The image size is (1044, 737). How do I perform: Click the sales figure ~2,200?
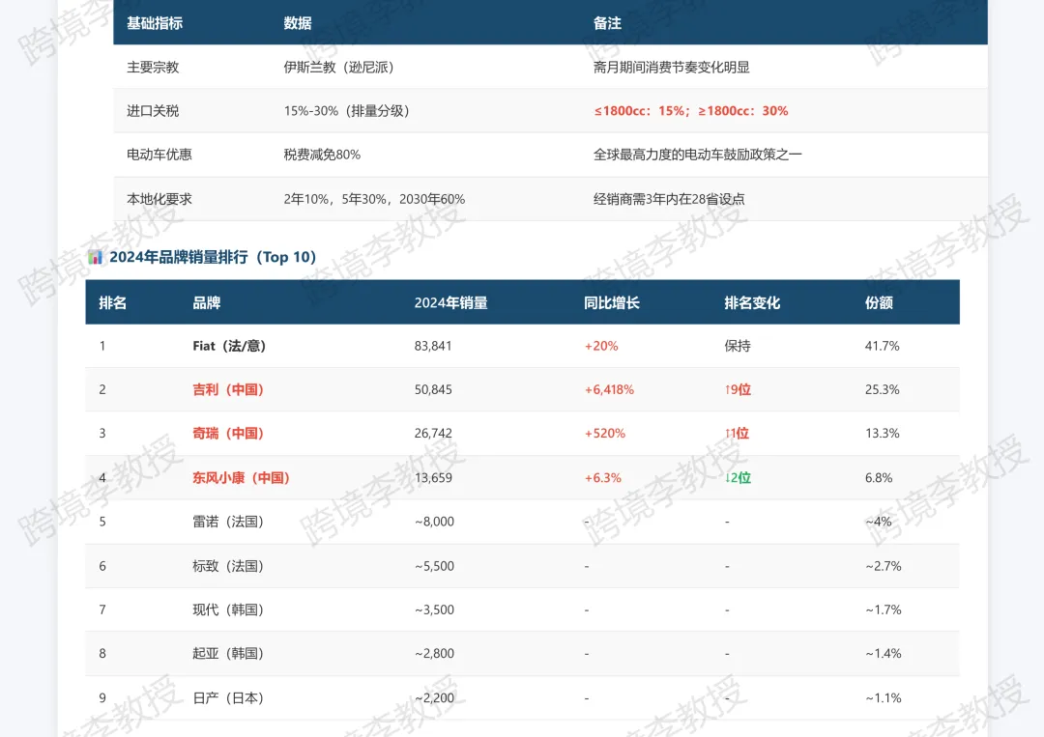434,697
